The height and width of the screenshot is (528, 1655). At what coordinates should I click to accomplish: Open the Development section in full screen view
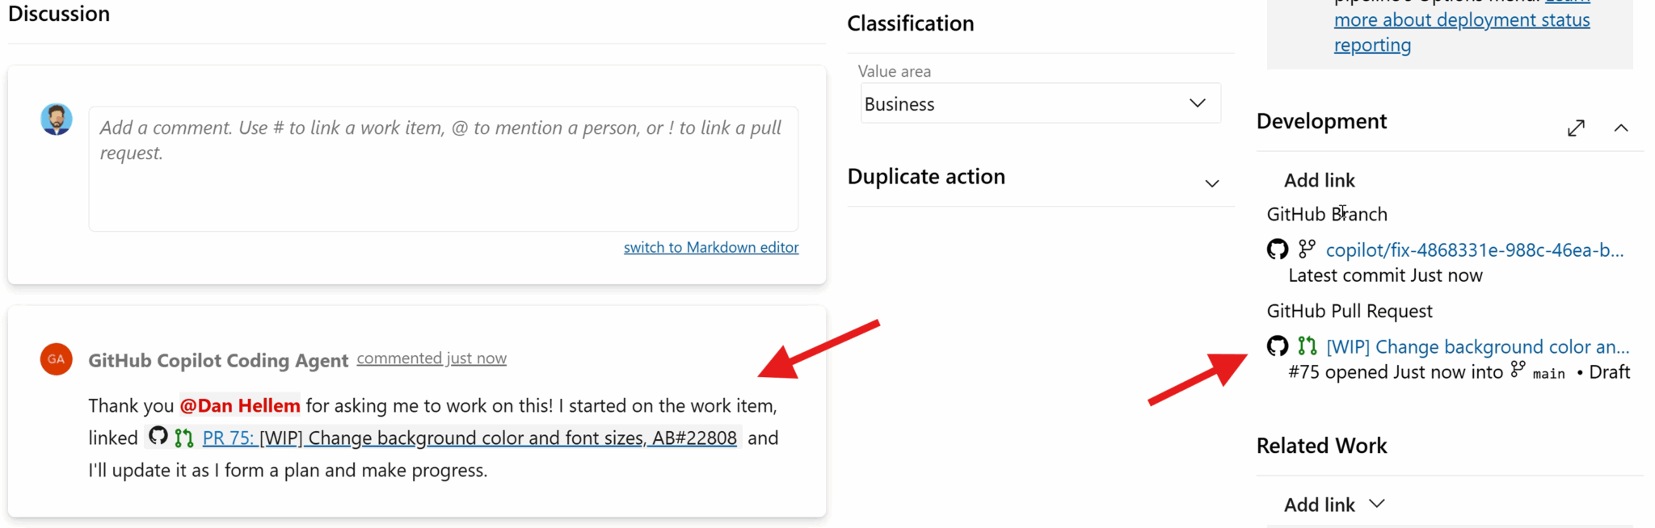coord(1575,128)
